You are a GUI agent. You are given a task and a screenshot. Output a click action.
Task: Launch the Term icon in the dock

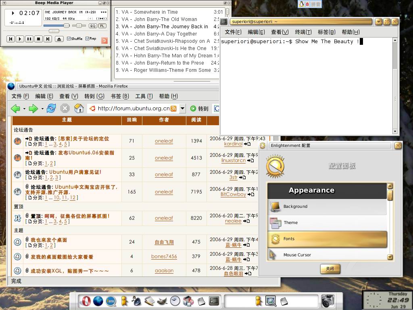pyautogui.click(x=111, y=301)
